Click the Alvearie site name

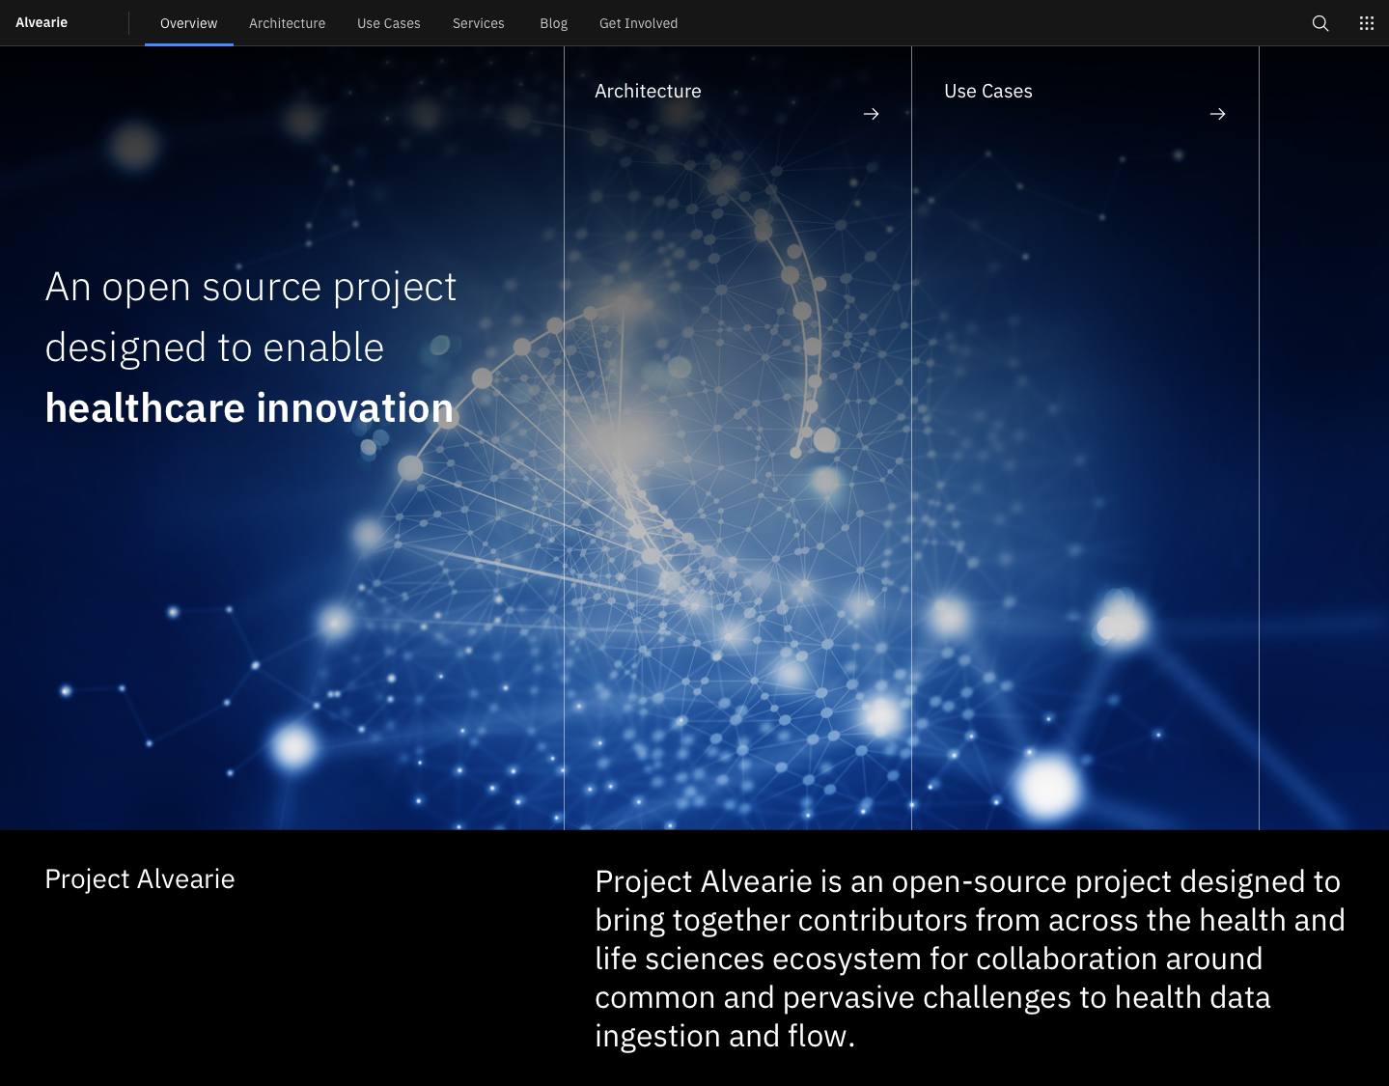pyautogui.click(x=42, y=22)
